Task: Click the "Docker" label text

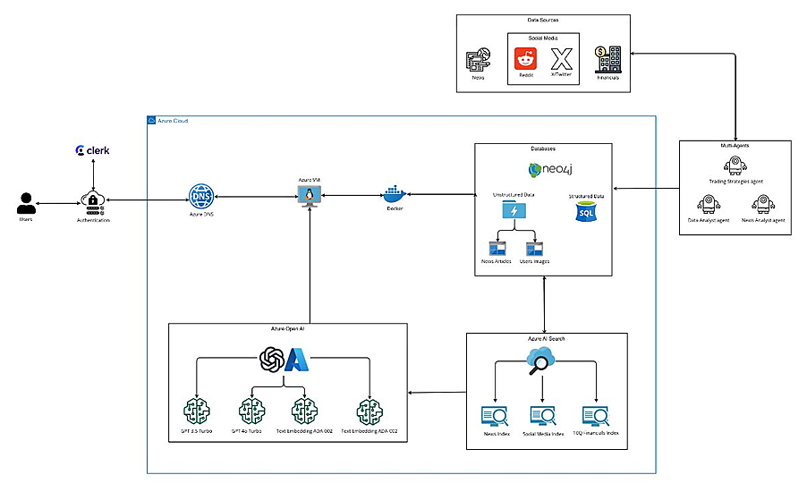Action: coord(395,209)
